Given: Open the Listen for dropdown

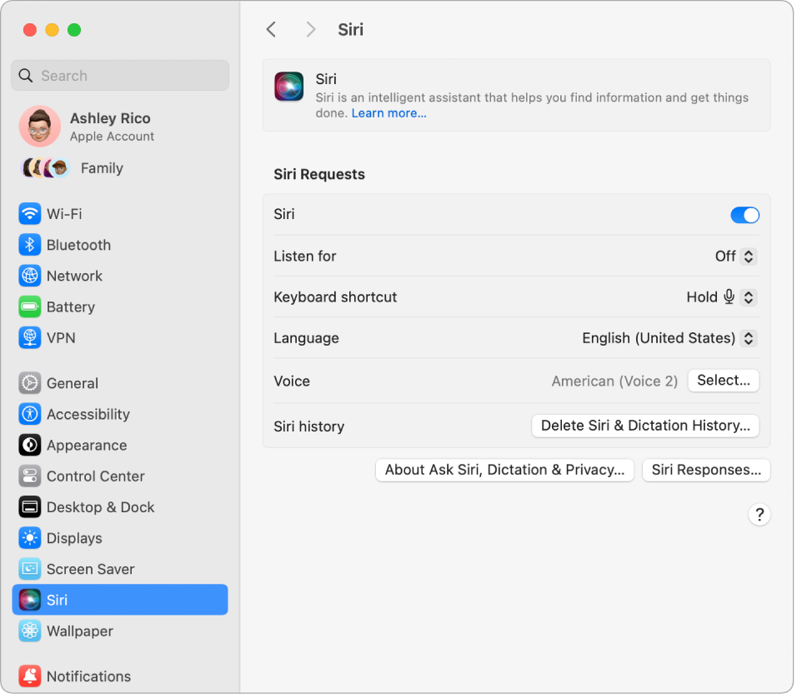Looking at the screenshot, I should [734, 257].
